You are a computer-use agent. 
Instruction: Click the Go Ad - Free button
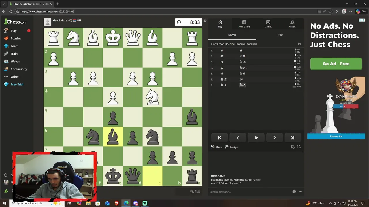336,64
